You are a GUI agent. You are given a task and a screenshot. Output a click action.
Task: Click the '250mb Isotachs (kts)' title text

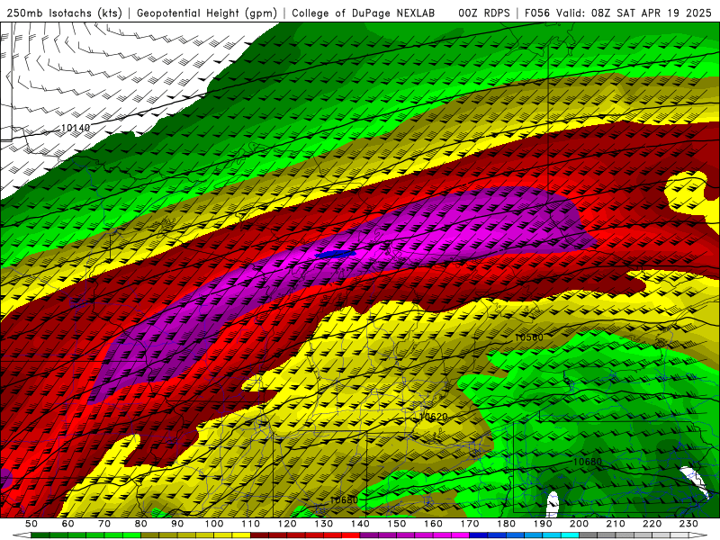[64, 13]
